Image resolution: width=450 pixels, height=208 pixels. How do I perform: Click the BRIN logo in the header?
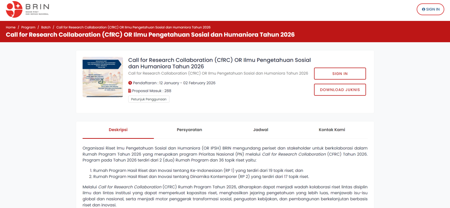[x=27, y=10]
